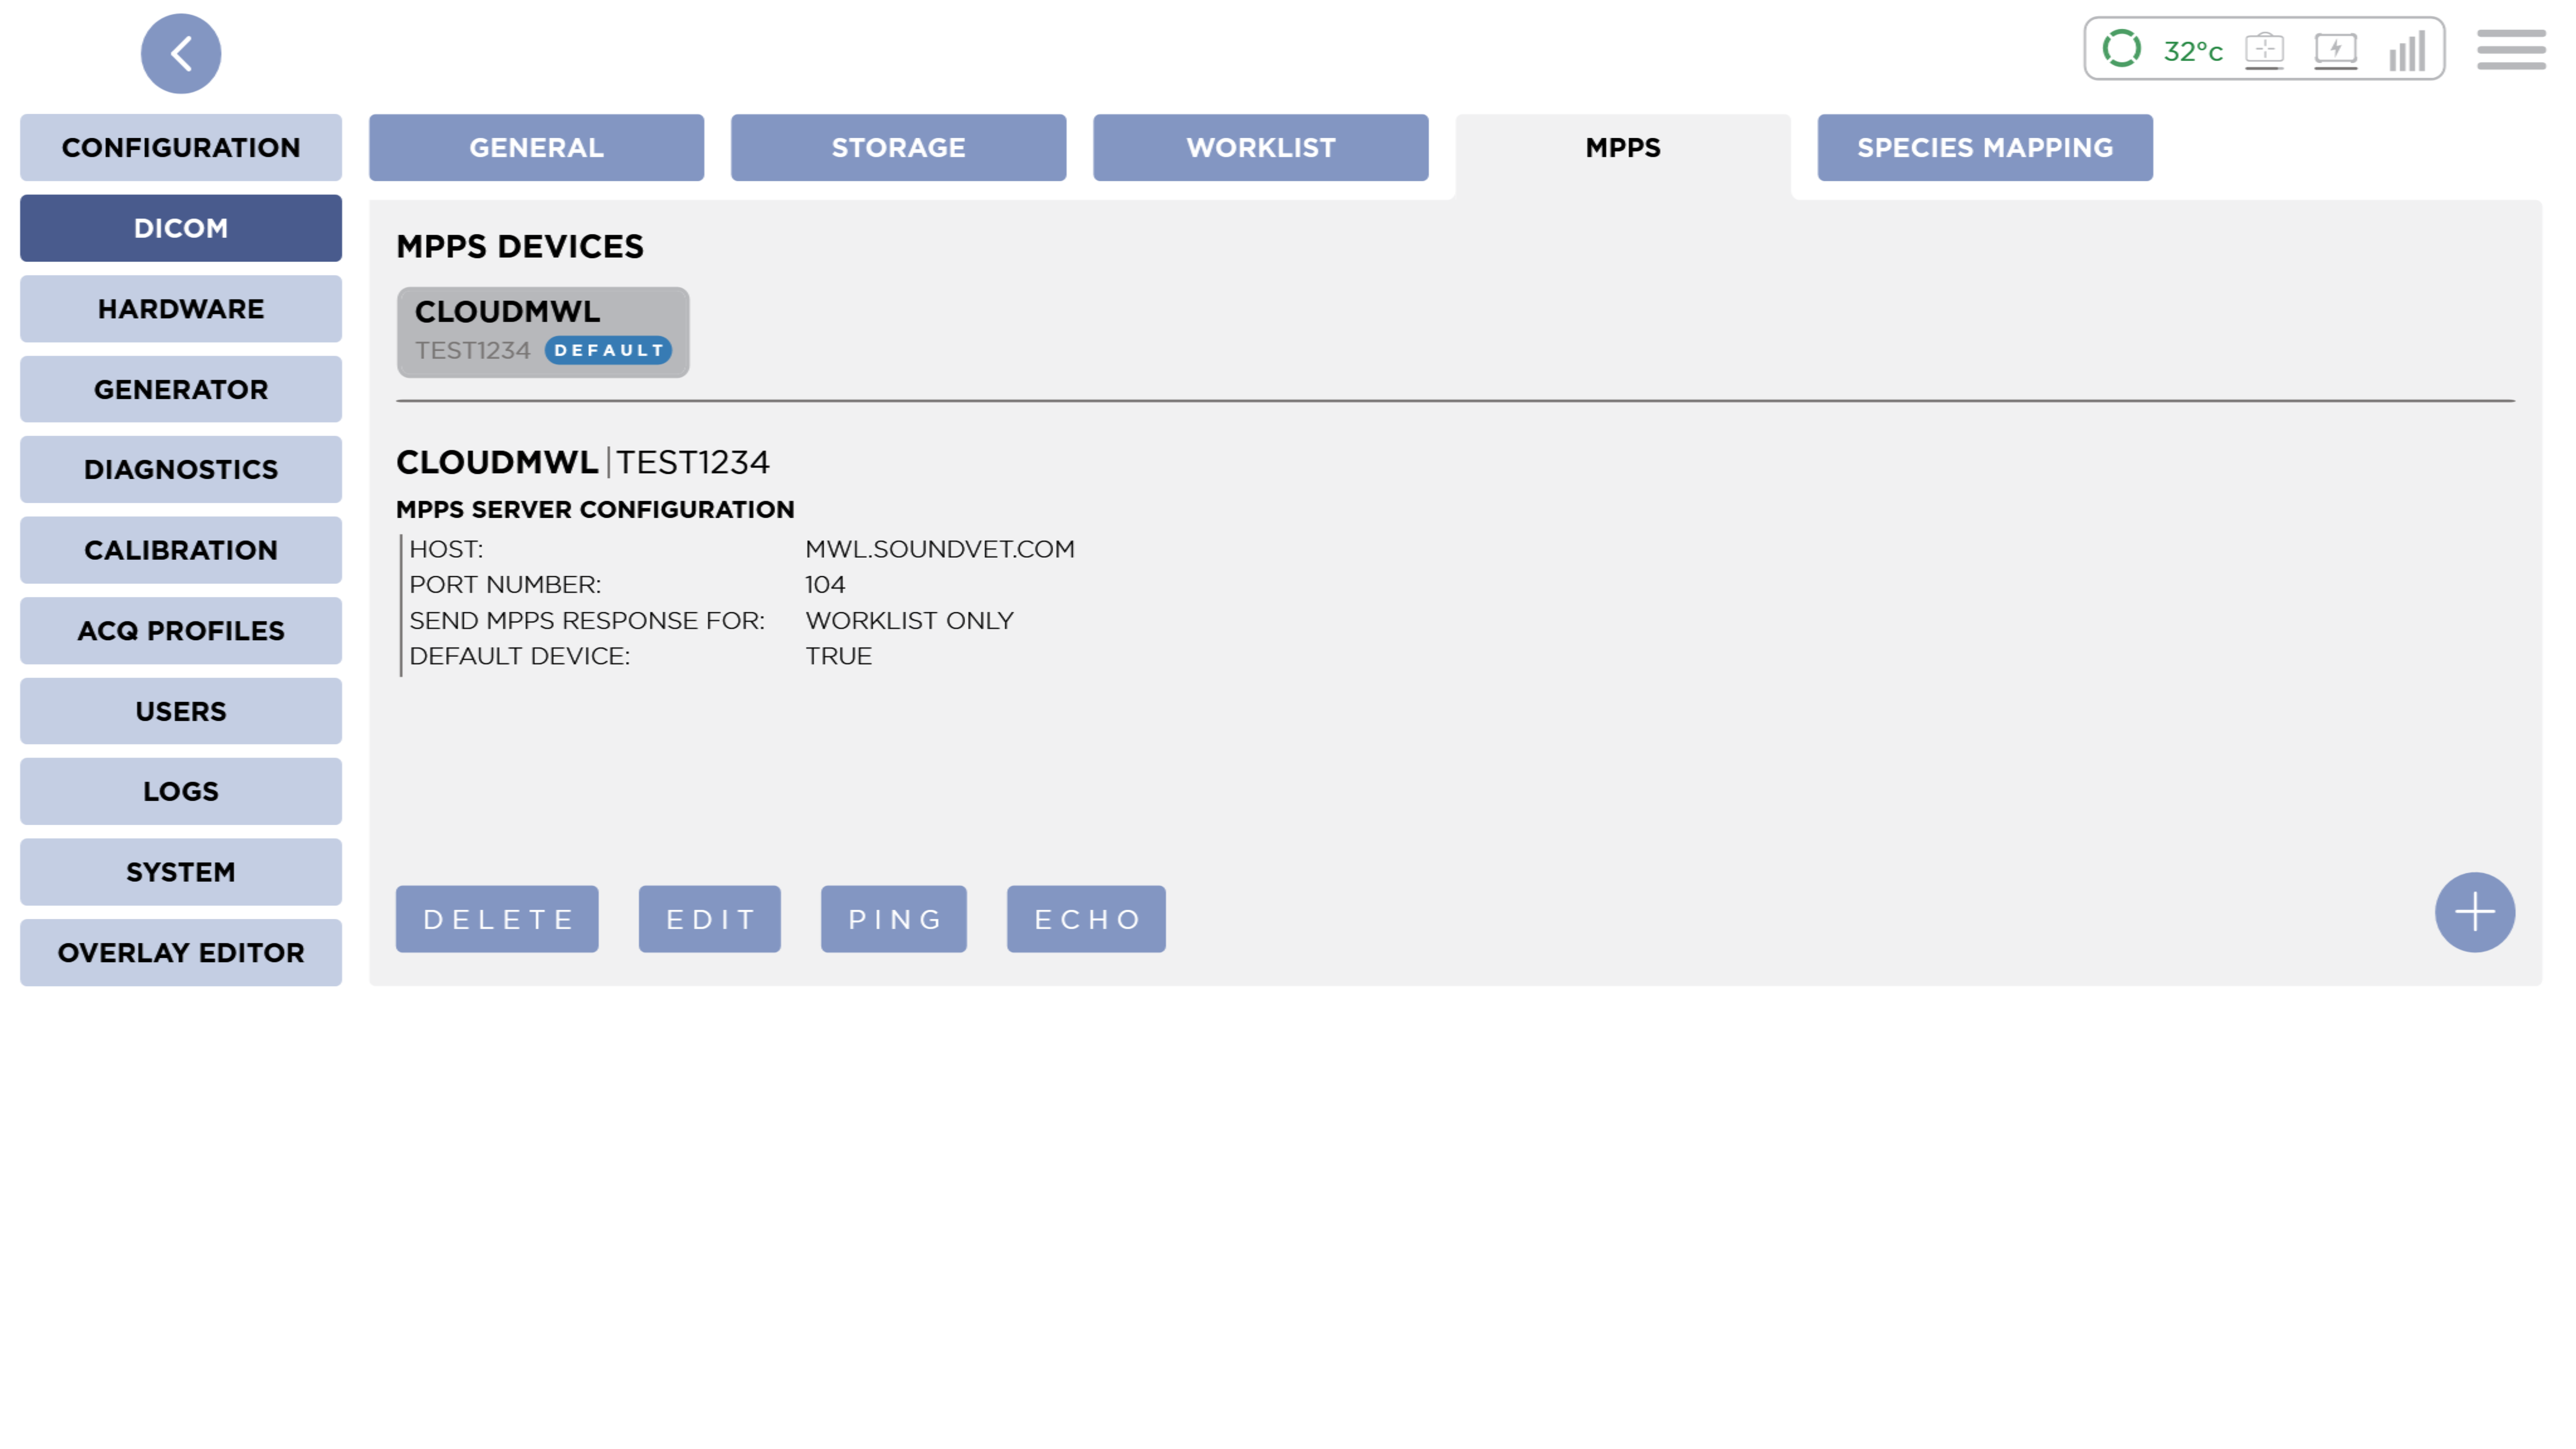Image resolution: width=2576 pixels, height=1449 pixels.
Task: Open the Overlay Editor section
Action: pos(181,953)
